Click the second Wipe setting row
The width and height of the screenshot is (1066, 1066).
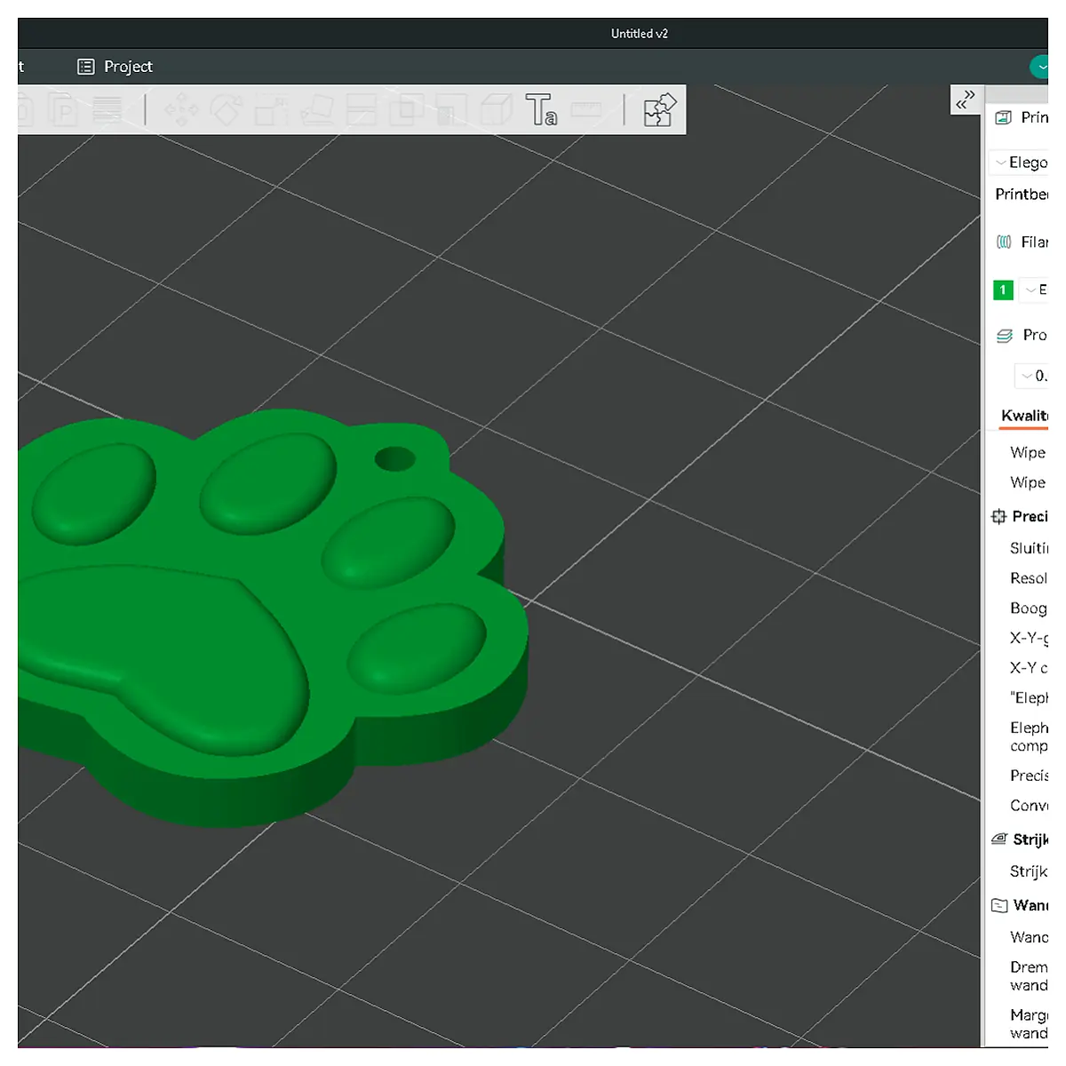click(1028, 482)
